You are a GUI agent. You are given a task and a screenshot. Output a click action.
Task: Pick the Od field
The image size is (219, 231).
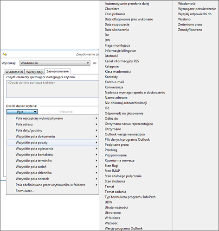tap(107, 108)
